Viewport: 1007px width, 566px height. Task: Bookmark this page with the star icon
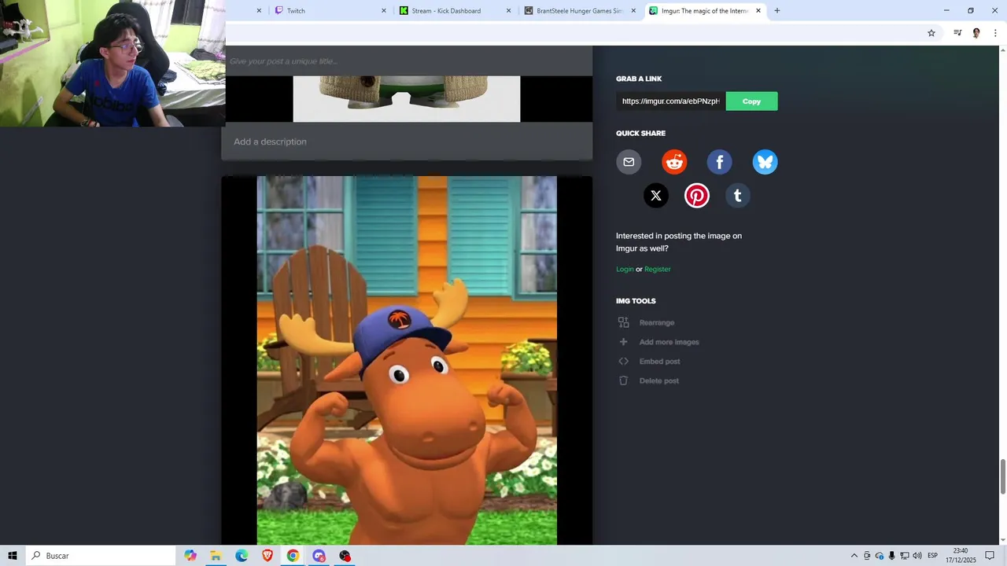click(931, 33)
